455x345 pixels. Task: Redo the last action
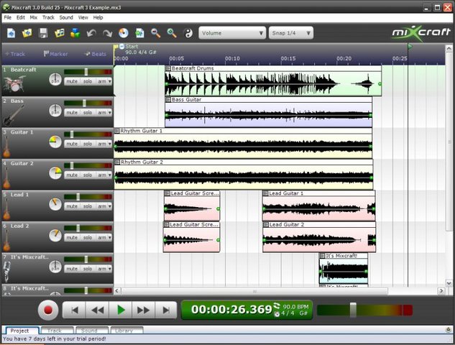tap(107, 33)
